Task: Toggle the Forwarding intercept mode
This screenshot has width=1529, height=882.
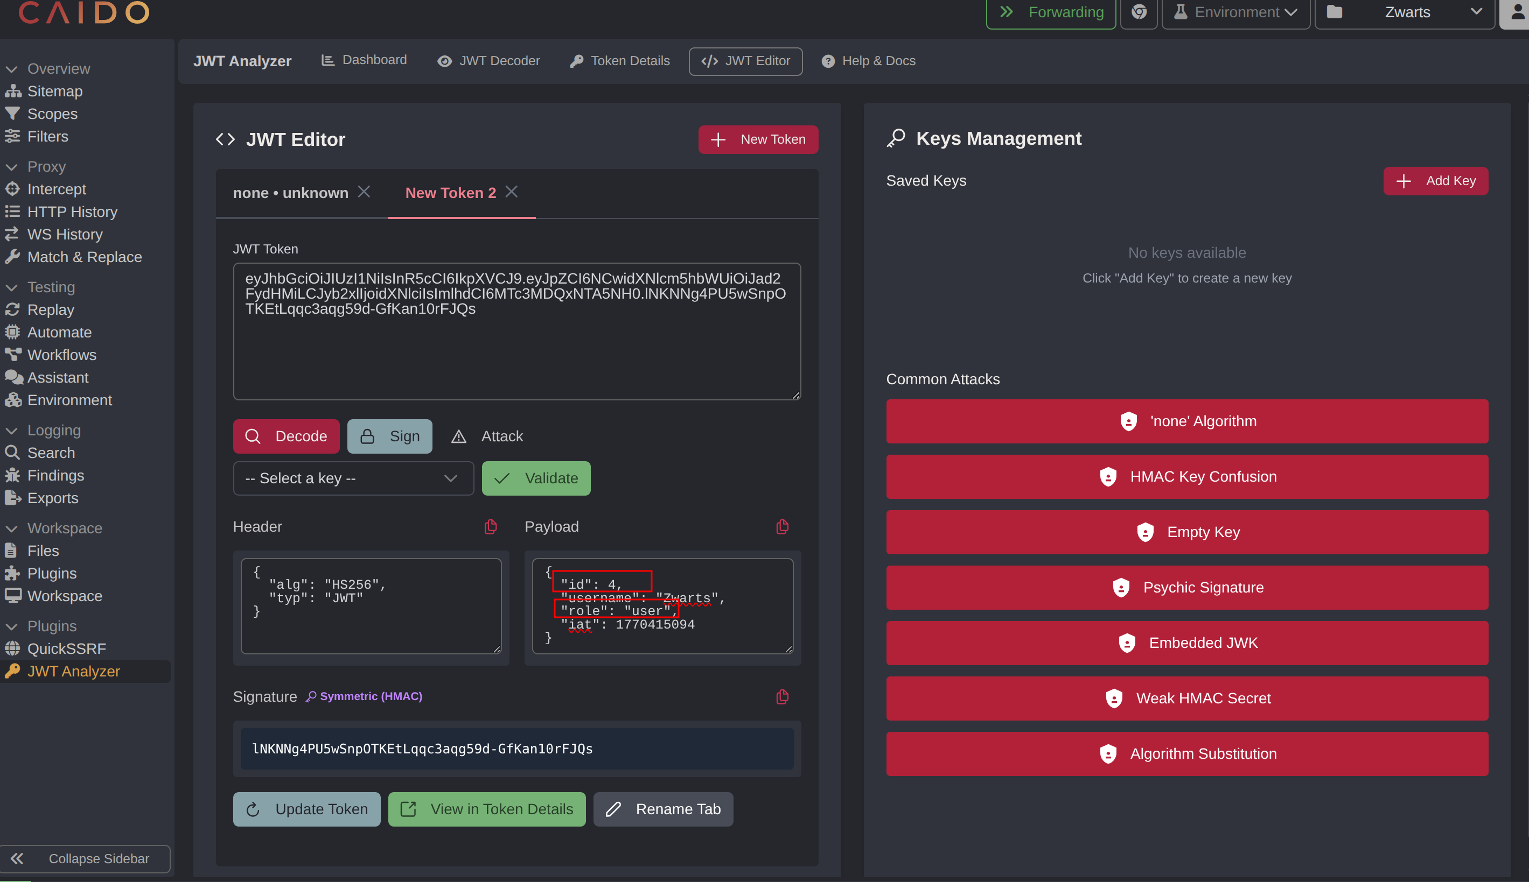Action: pyautogui.click(x=1051, y=12)
